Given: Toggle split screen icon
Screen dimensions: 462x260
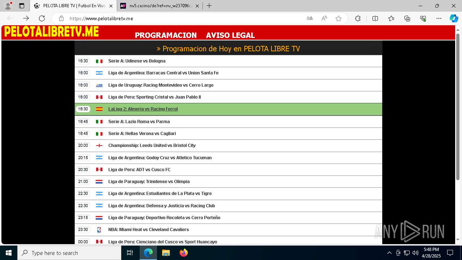Looking at the screenshot, I should coord(375,18).
